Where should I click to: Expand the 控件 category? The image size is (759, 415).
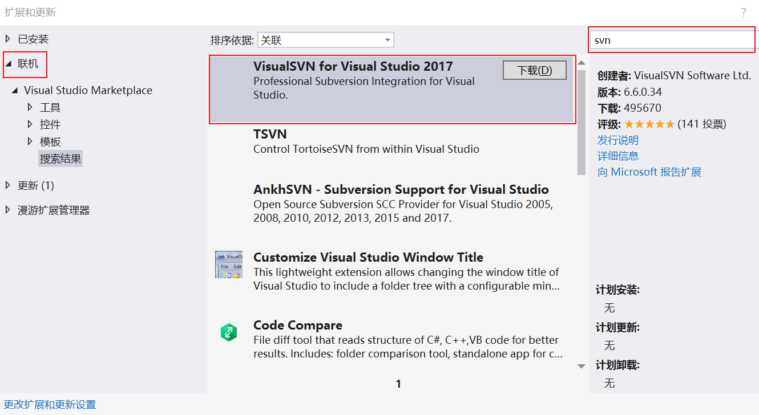[x=30, y=124]
